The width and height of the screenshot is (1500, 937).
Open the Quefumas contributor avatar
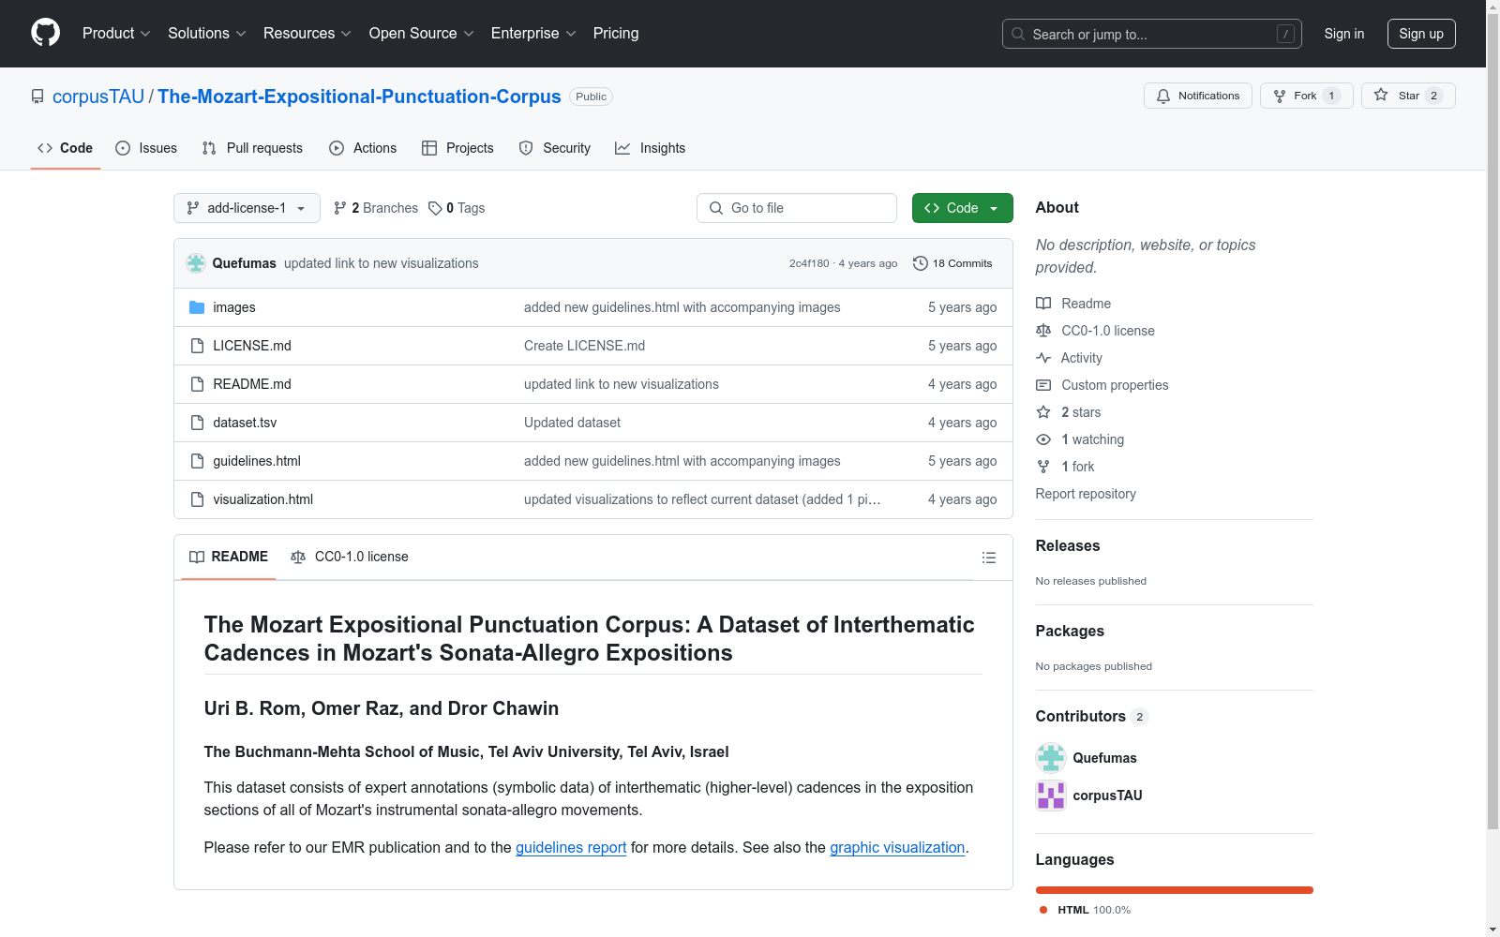1051,758
